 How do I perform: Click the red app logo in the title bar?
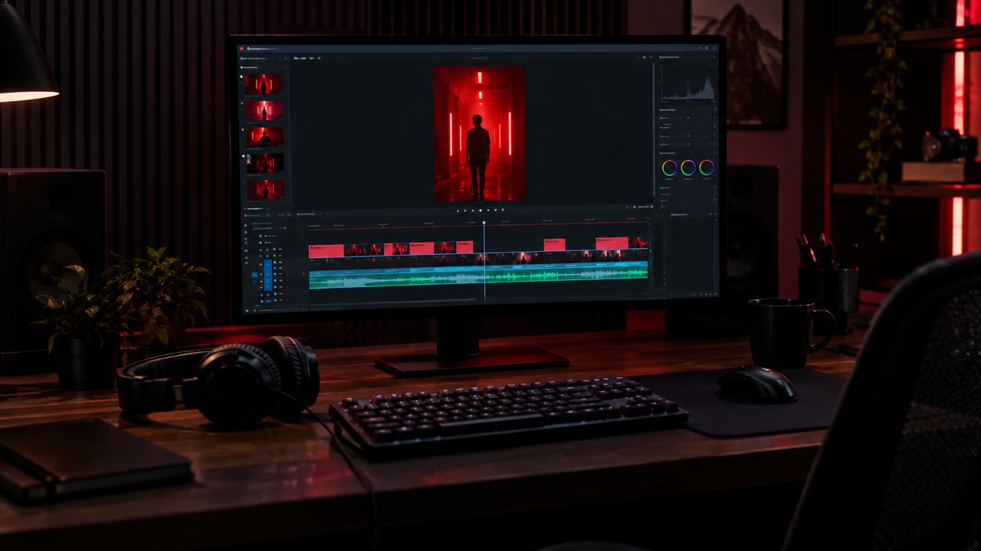point(241,47)
